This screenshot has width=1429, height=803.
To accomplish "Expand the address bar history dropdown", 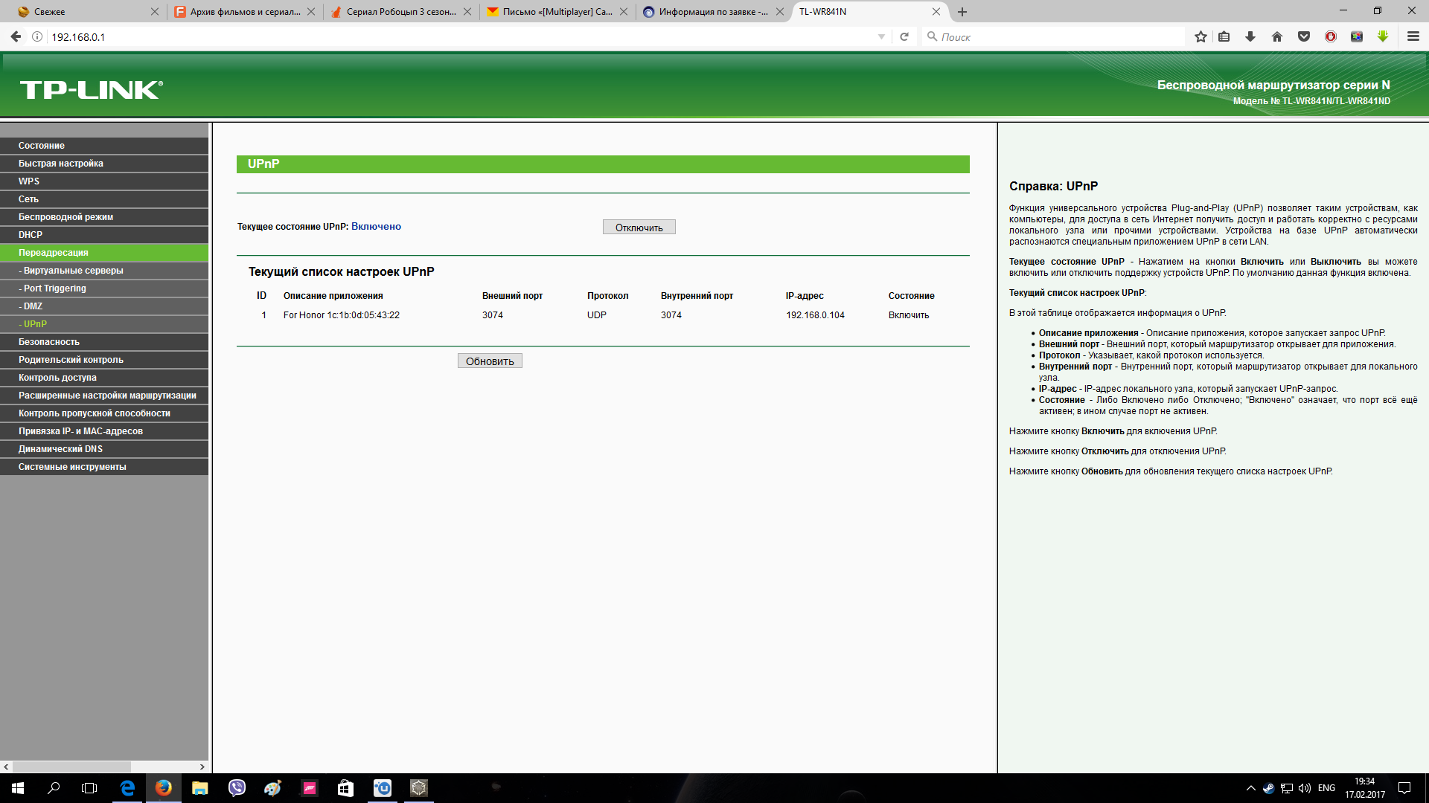I will (881, 36).
